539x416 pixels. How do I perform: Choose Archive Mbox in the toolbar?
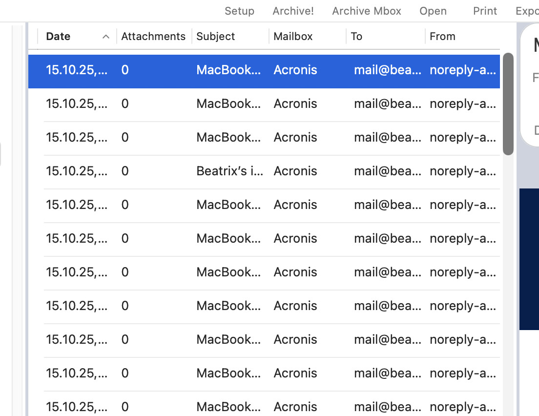pos(367,11)
